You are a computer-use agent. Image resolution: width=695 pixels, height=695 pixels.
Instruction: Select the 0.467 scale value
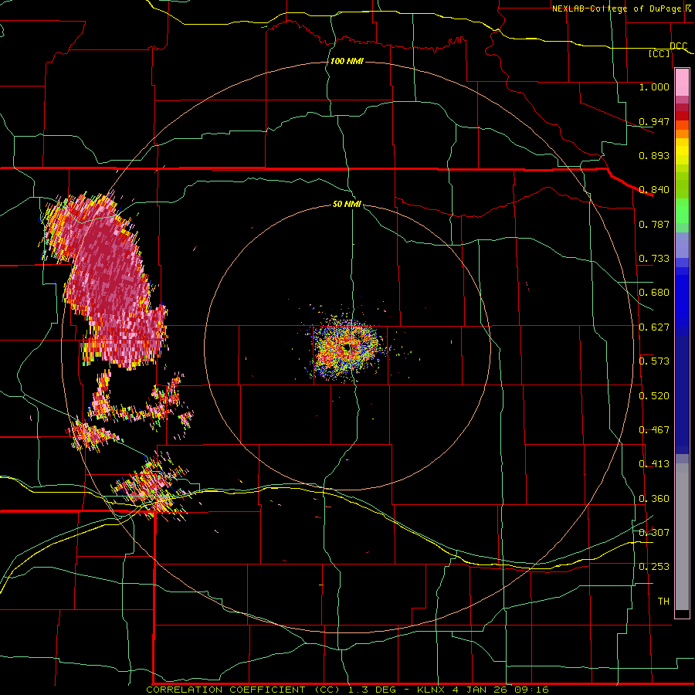(654, 430)
